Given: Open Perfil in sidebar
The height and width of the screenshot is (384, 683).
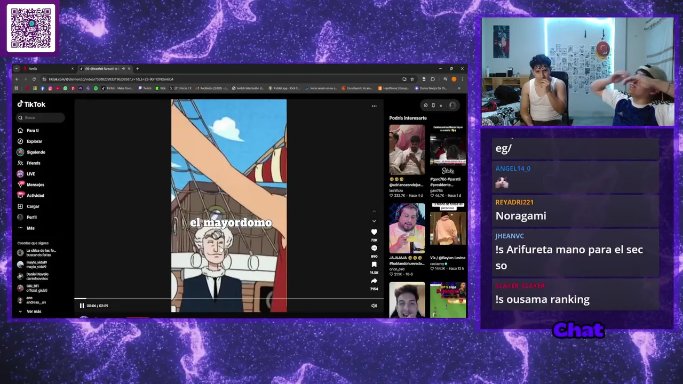Looking at the screenshot, I should pos(27,217).
